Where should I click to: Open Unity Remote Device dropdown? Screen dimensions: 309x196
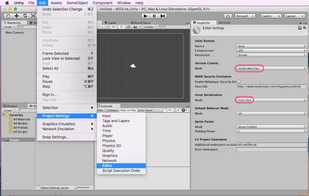pyautogui.click(x=272, y=46)
